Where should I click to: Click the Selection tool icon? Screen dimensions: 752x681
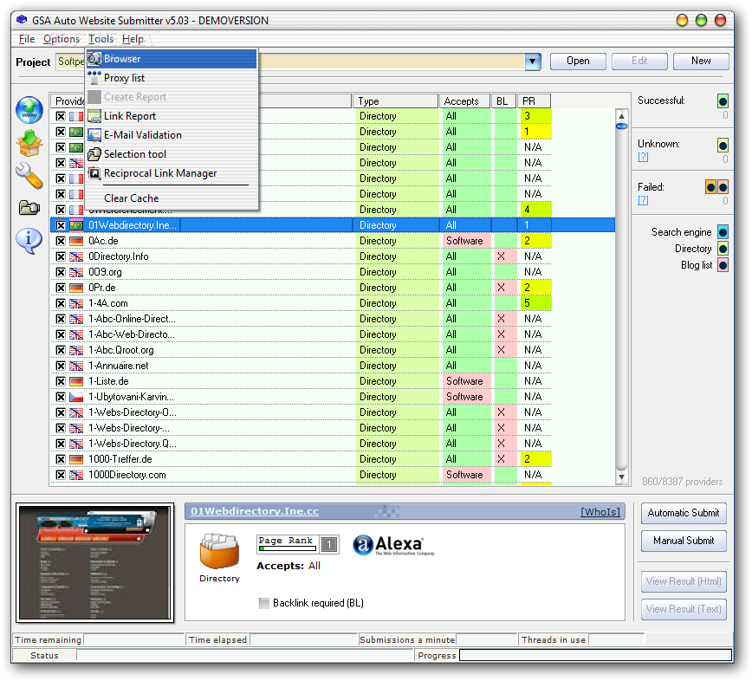[x=94, y=154]
